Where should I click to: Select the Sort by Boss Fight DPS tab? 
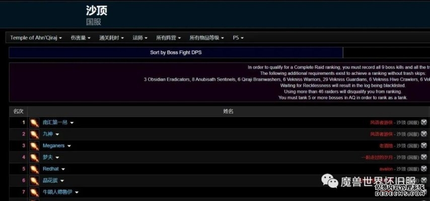pyautogui.click(x=176, y=53)
